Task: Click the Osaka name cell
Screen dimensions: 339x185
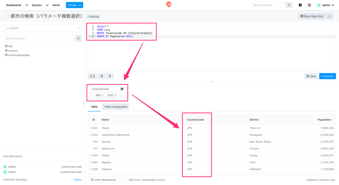Action: 106,156
